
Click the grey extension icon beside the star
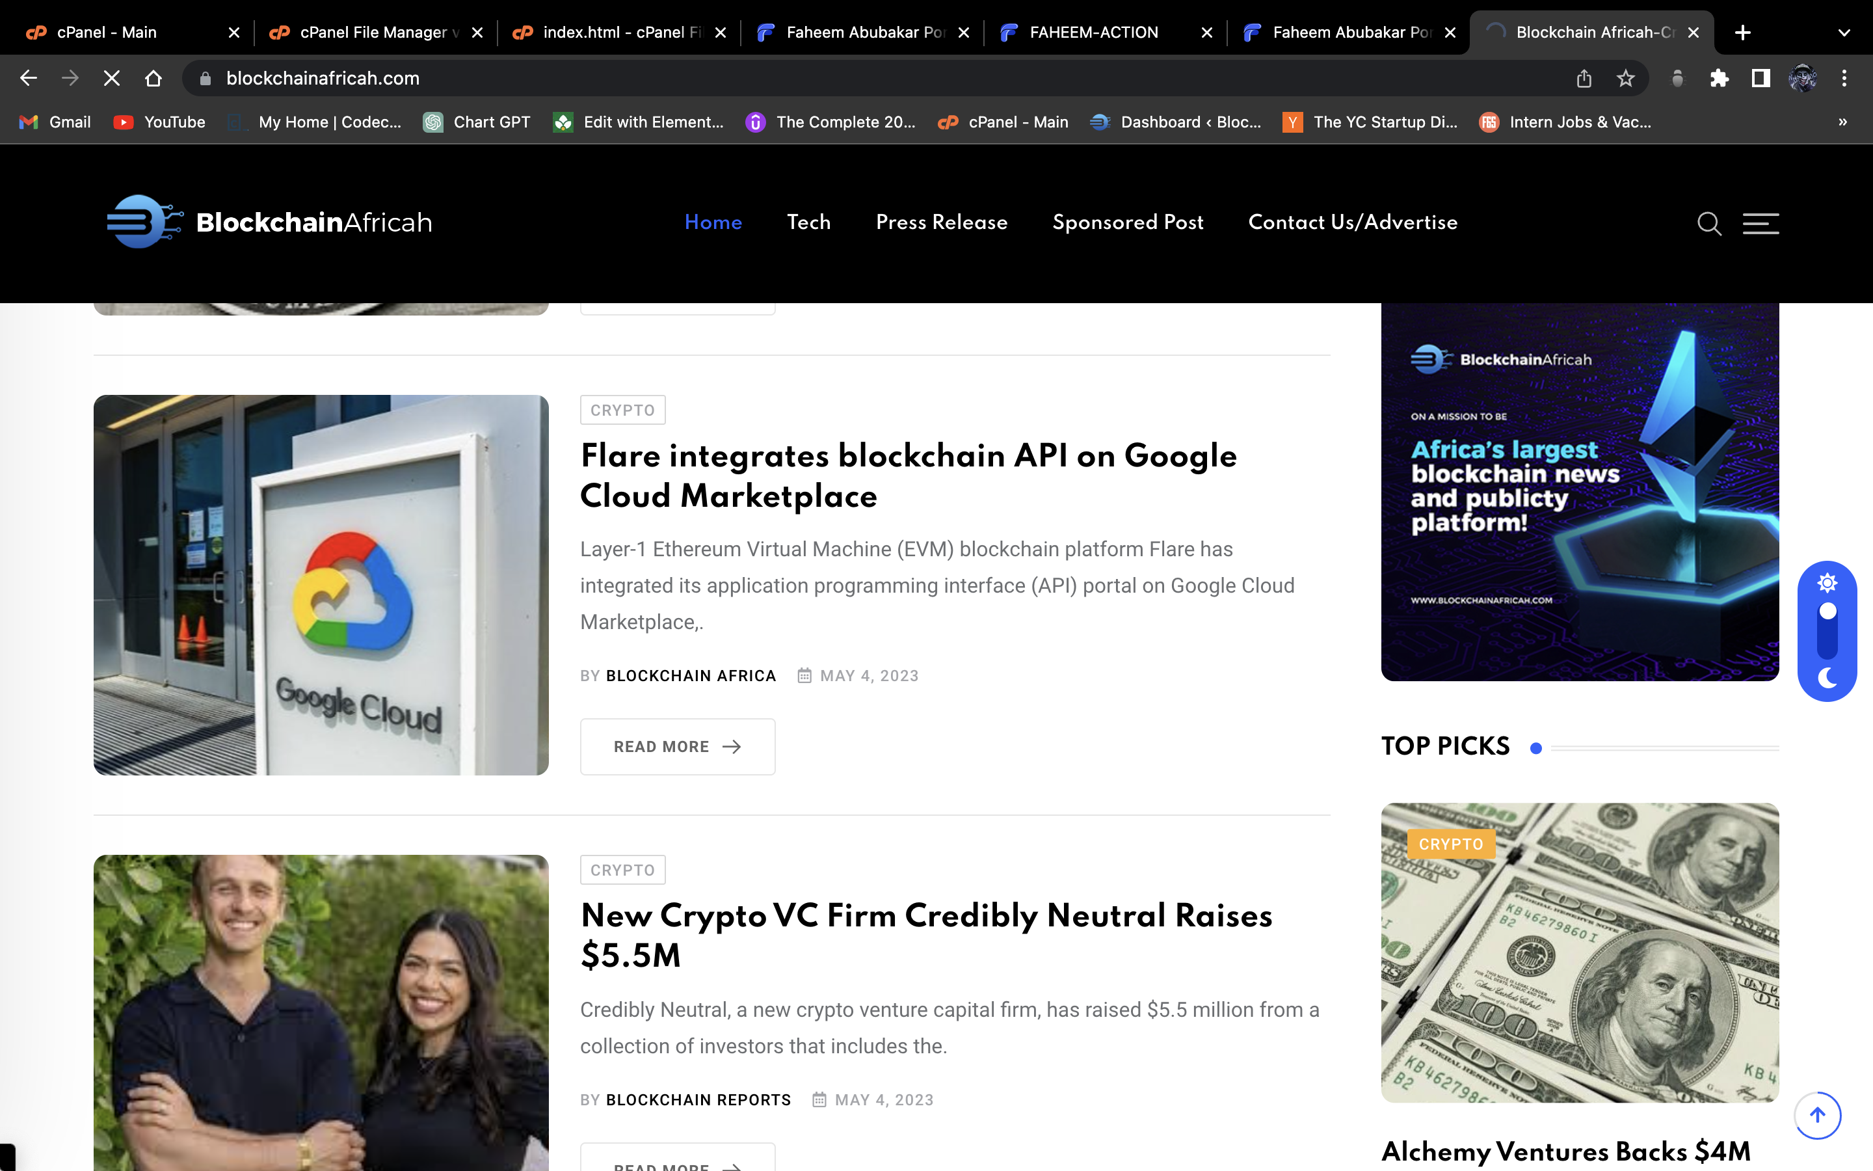tap(1677, 78)
